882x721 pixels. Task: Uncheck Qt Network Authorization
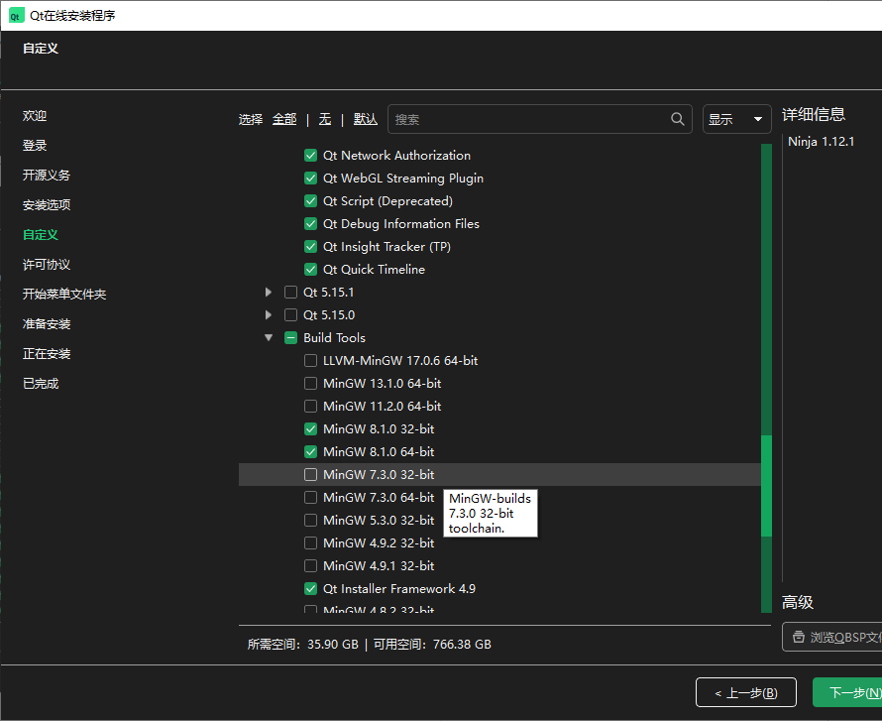tap(310, 156)
